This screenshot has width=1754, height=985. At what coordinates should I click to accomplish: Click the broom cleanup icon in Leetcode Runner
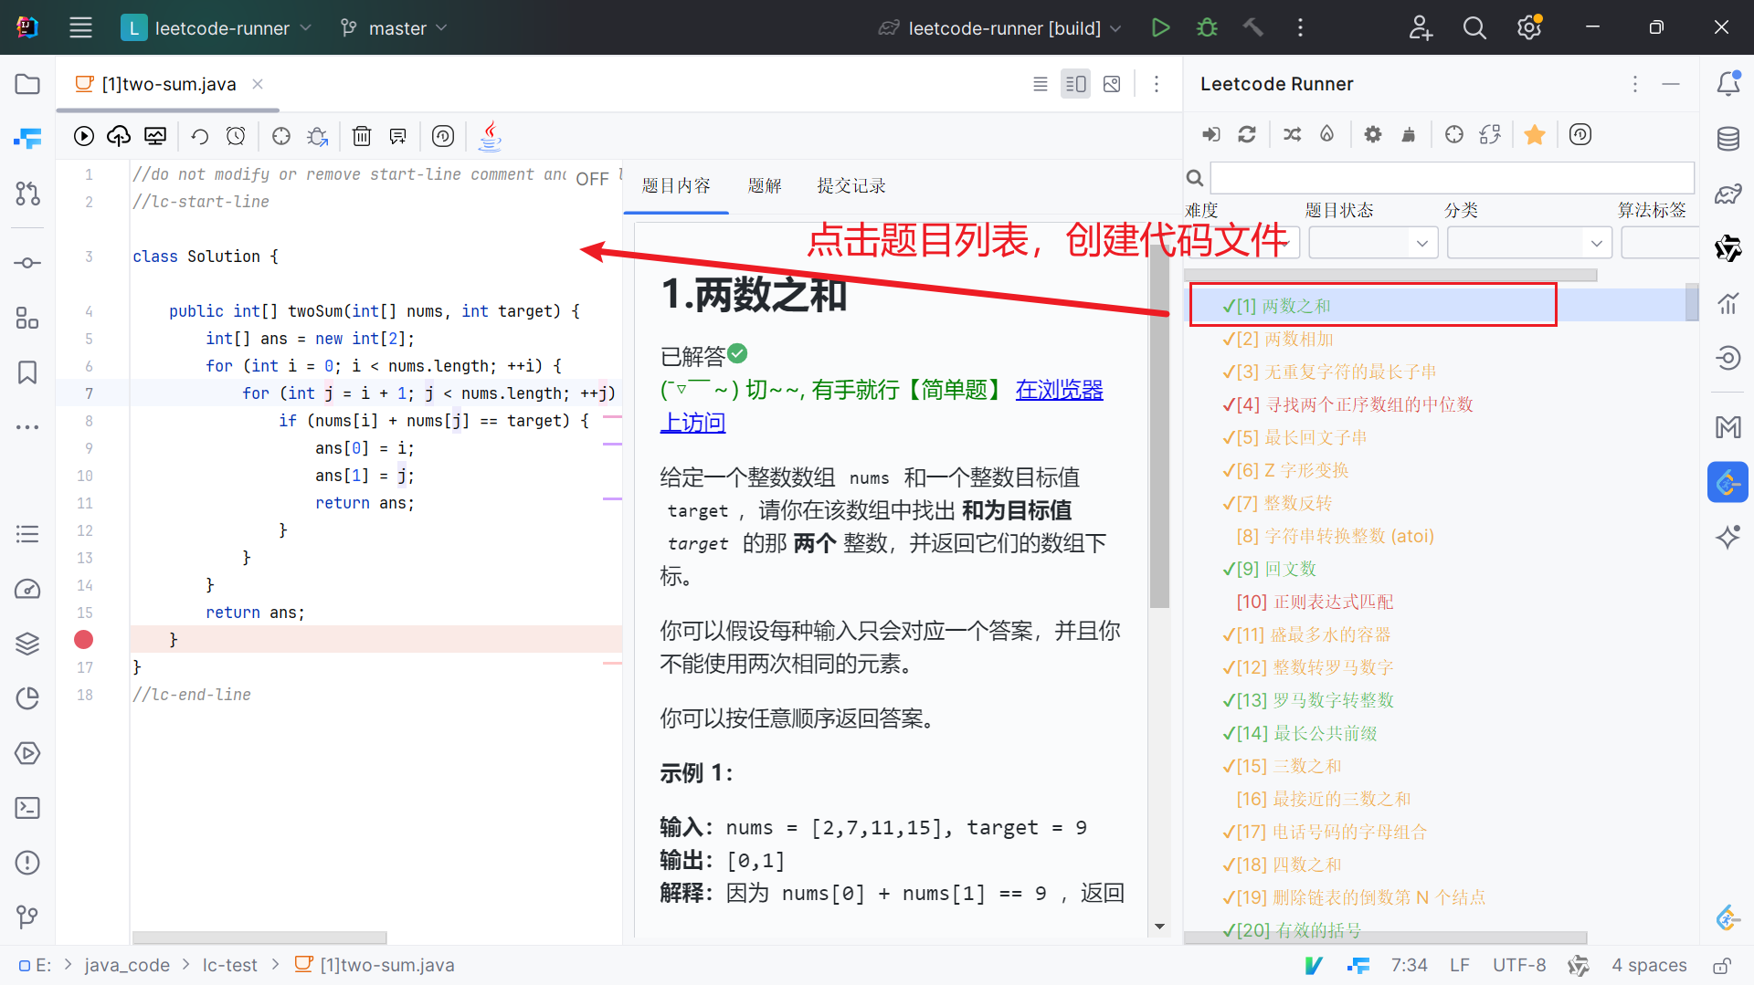(1409, 134)
